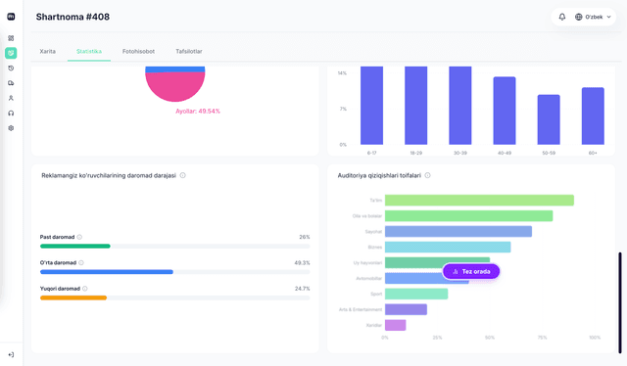Click the Biznes interest bar
Viewport: 627px width, 366px height.
point(448,247)
